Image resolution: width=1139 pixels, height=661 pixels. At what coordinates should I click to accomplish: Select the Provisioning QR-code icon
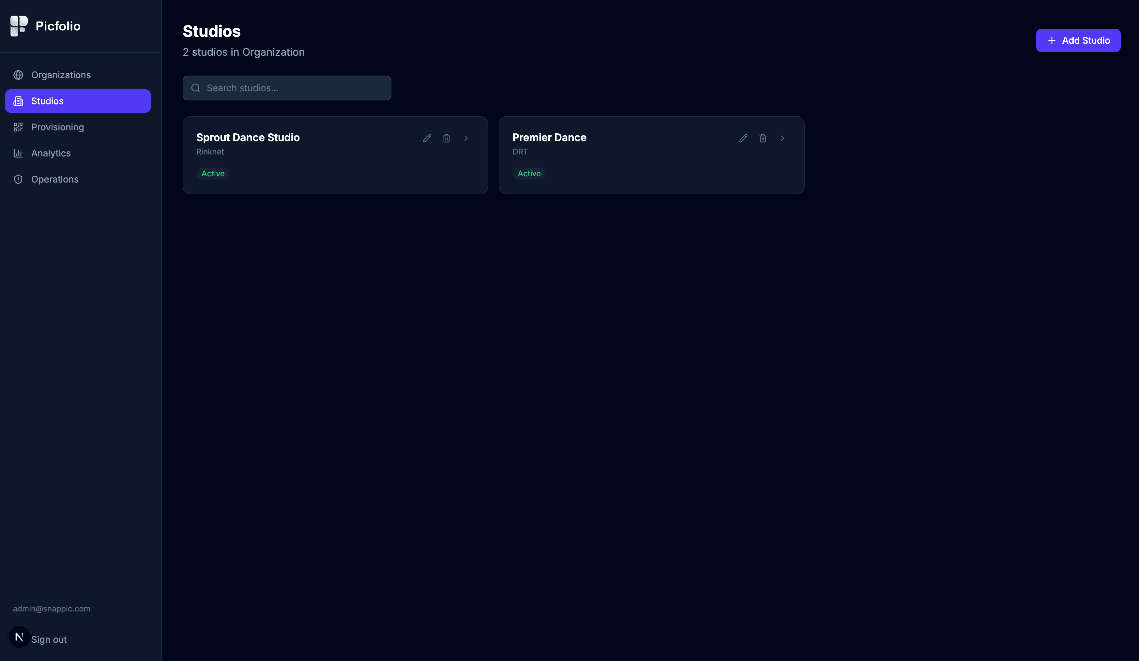(18, 127)
